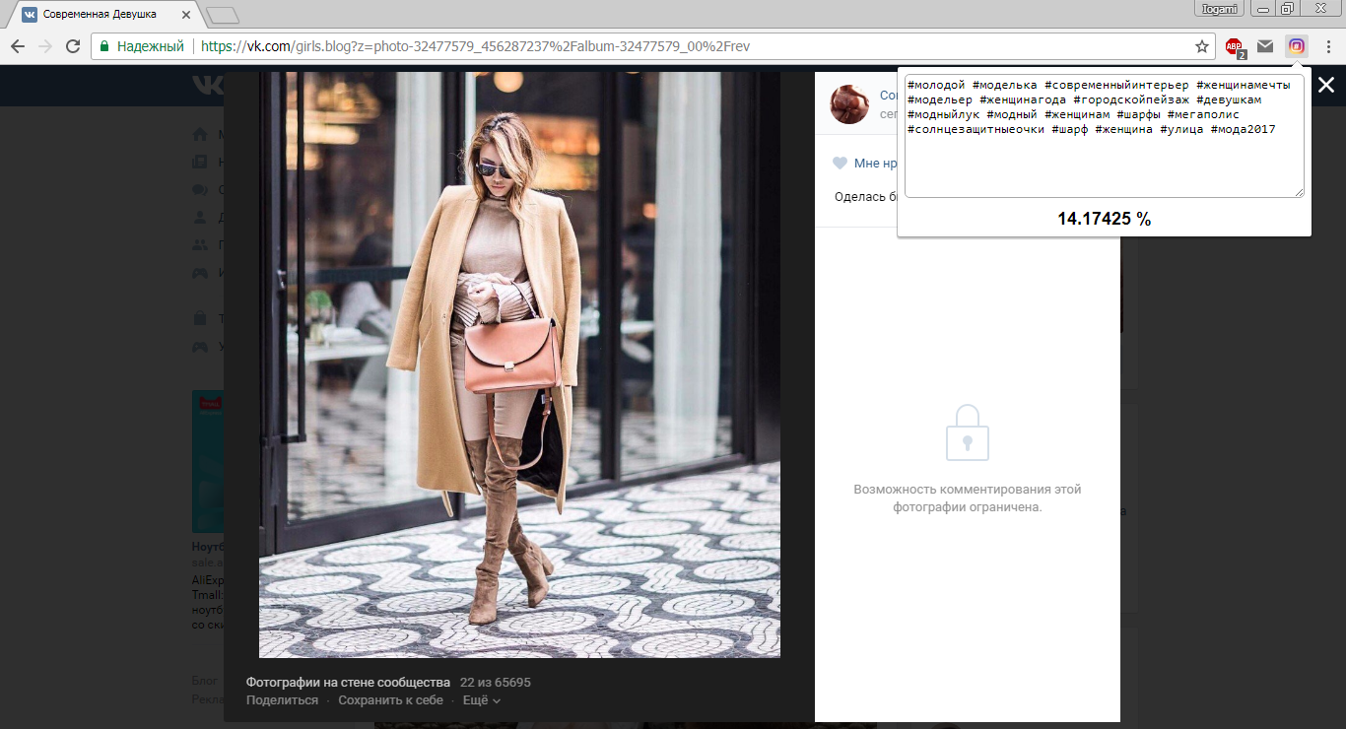Viewport: 1346px width, 729px height.
Task: Click the mail envelope extension icon
Action: pos(1265,46)
